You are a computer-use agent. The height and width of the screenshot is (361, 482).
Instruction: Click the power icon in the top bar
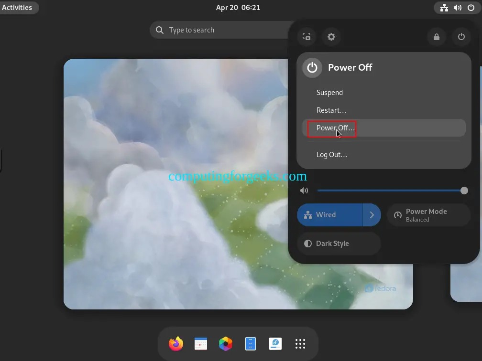click(471, 8)
